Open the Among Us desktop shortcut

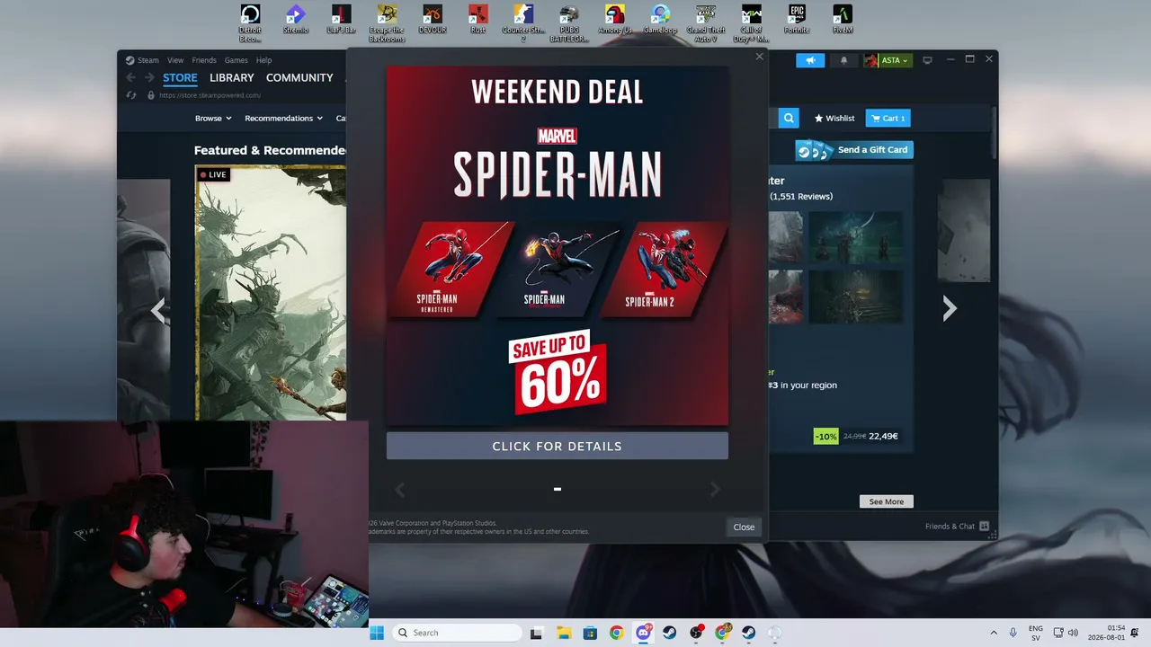pyautogui.click(x=615, y=20)
